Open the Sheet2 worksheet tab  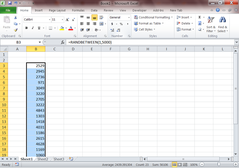tap(43, 159)
